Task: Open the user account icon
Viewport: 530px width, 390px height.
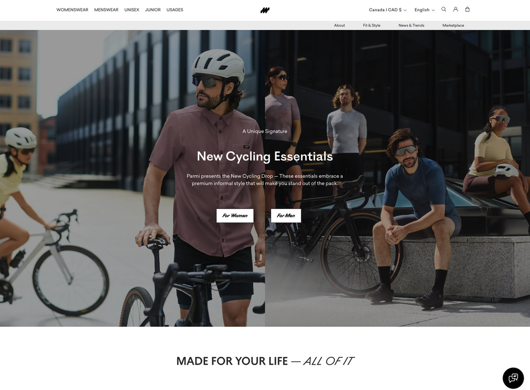Action: click(x=455, y=9)
